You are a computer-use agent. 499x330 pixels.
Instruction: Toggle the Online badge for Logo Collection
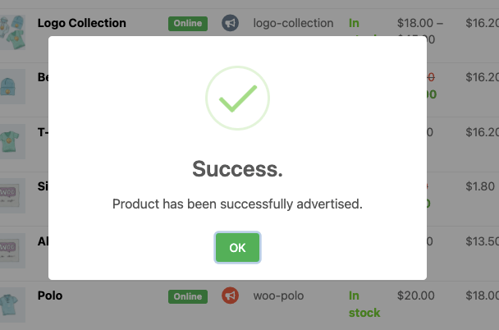[x=188, y=24]
